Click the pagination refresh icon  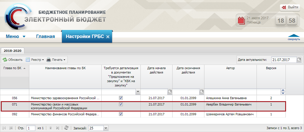click(66, 128)
